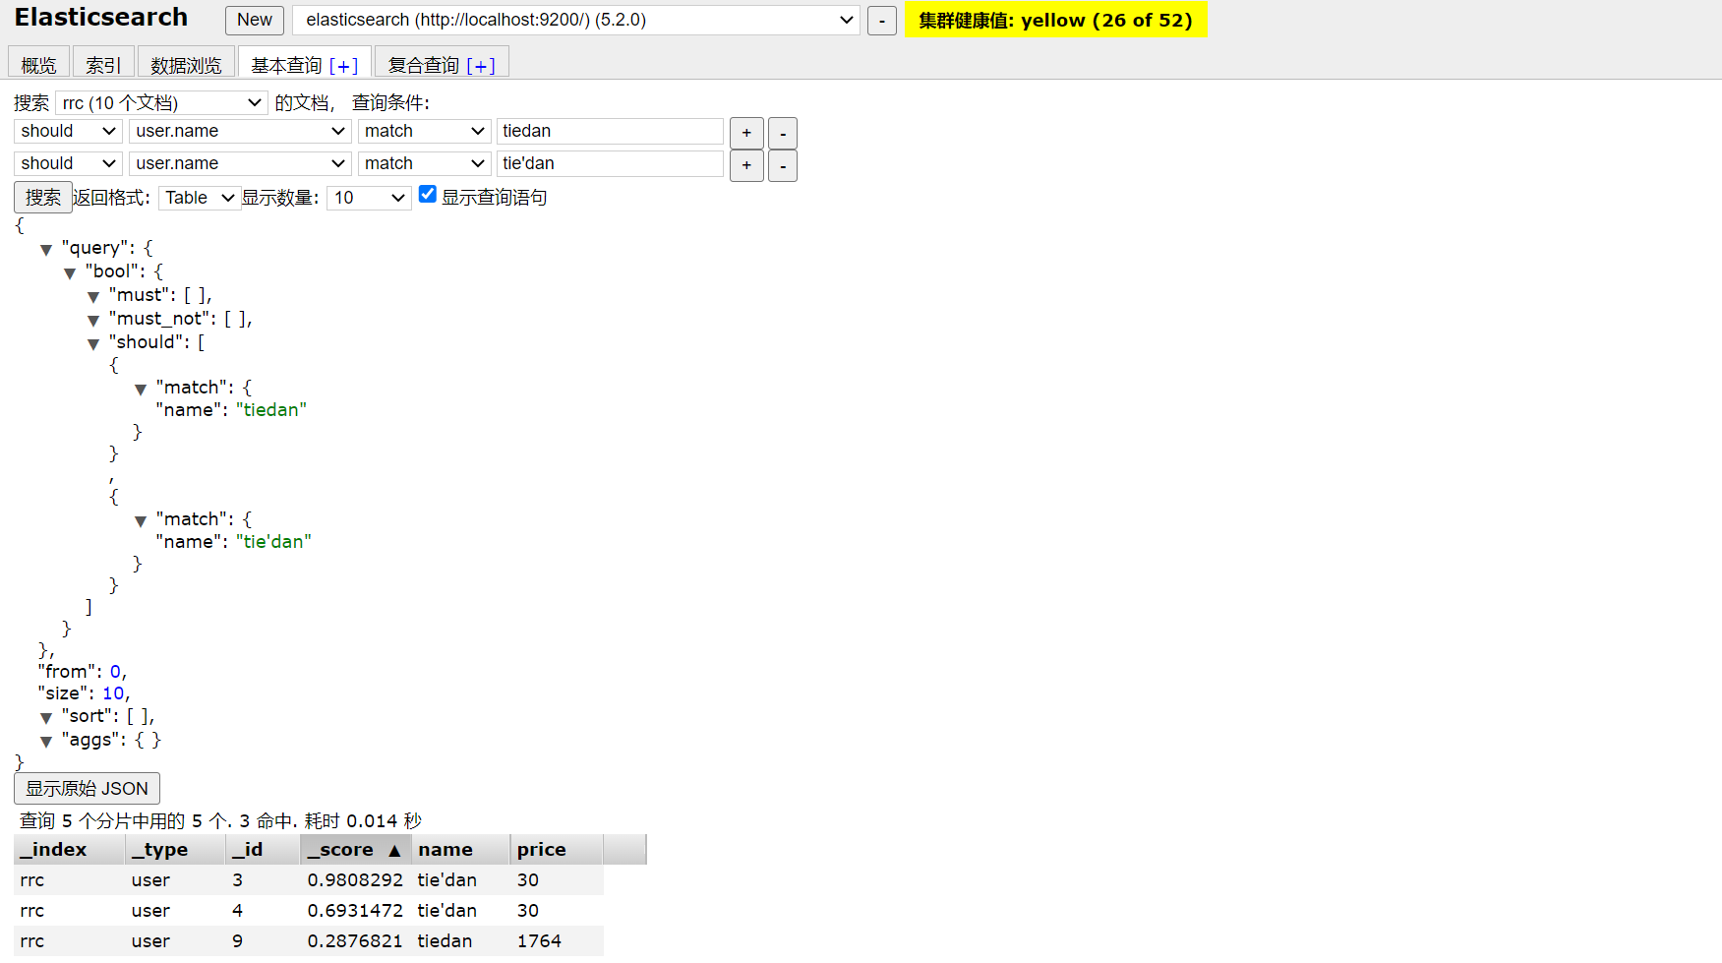Select the result row with score 0.9808292
Image resolution: width=1722 pixels, height=963 pixels.
click(x=309, y=880)
